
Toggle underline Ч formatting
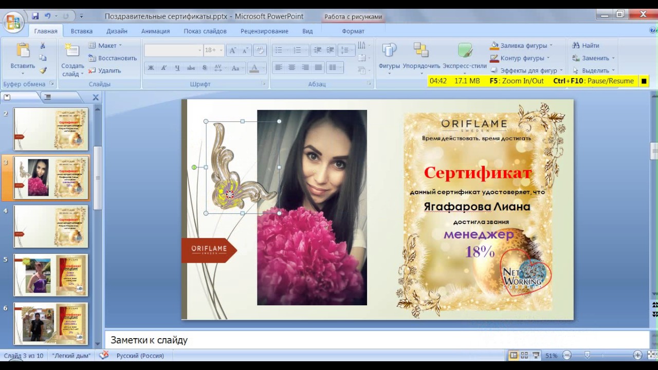[x=177, y=67]
